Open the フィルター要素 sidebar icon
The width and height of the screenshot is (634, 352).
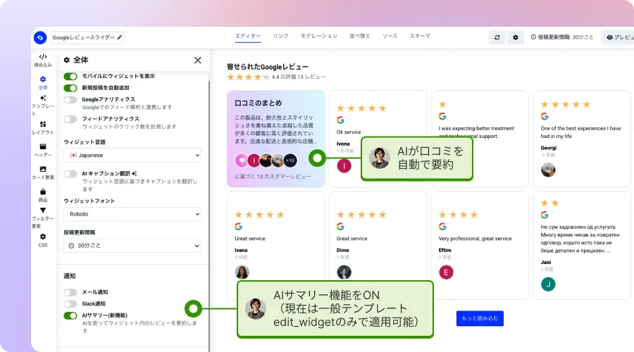point(43,218)
